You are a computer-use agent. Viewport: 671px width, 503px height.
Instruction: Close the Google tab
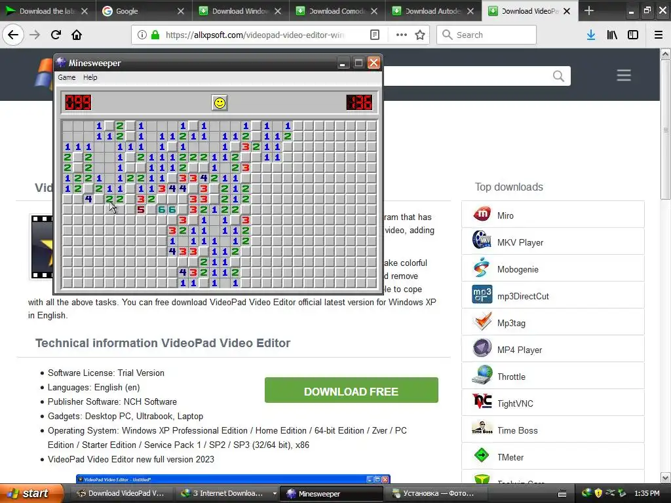click(181, 11)
